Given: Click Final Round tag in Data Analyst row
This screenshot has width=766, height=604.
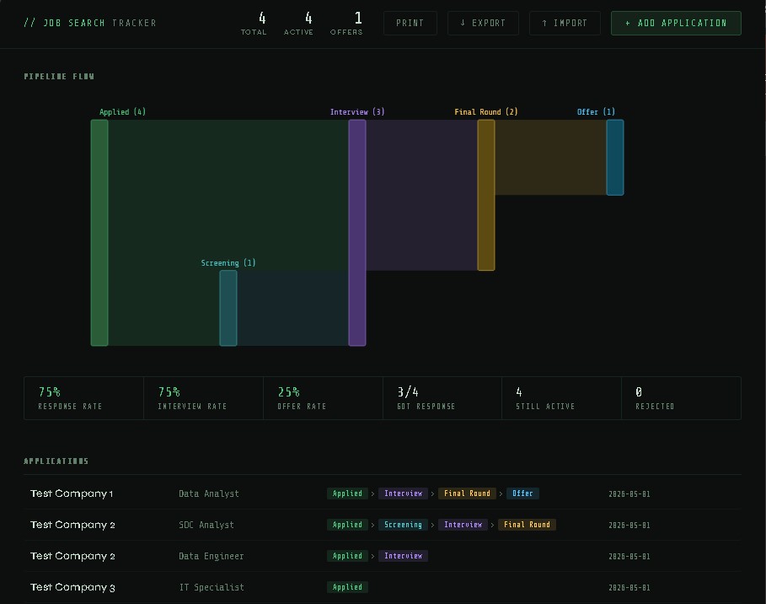Looking at the screenshot, I should 467,493.
